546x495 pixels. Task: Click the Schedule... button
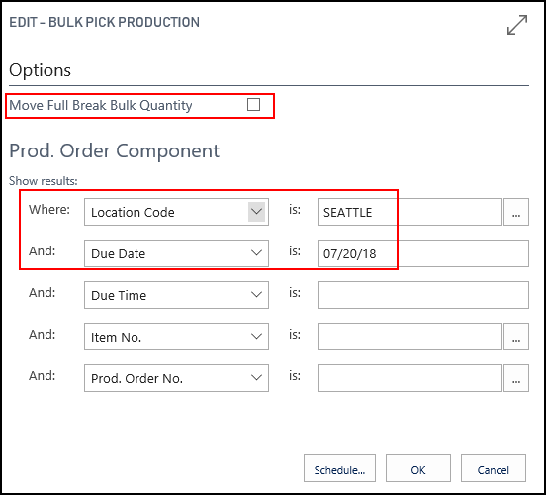pyautogui.click(x=339, y=468)
